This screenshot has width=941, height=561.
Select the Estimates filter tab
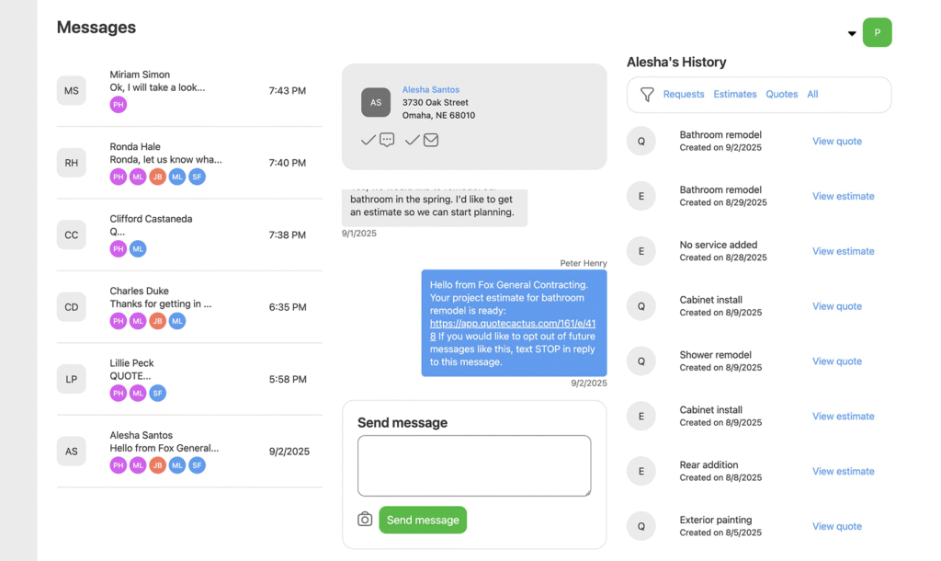pos(735,95)
